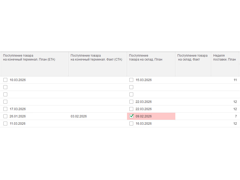Screen dimensions: 240x180
Task: Uncheck the green-ticked box at 09.02.2026
Action: tap(131, 116)
